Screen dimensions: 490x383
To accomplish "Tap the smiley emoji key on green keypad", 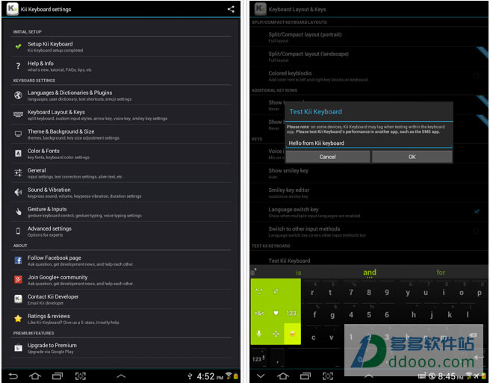I will click(292, 334).
